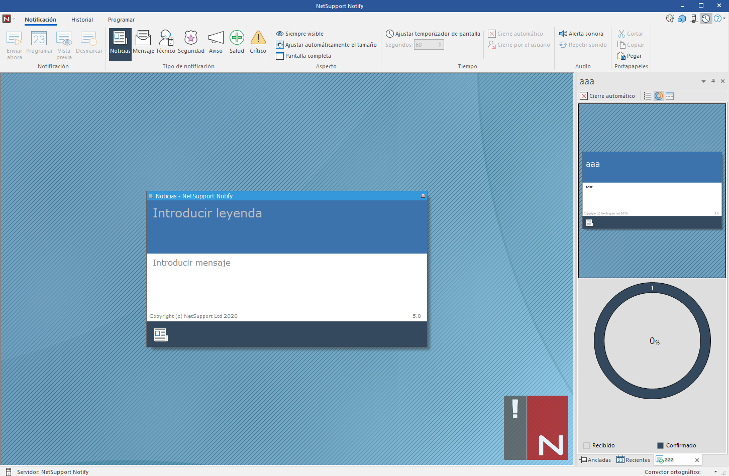The width and height of the screenshot is (729, 476).
Task: Toggle the history clock panel icon
Action: coord(706,19)
